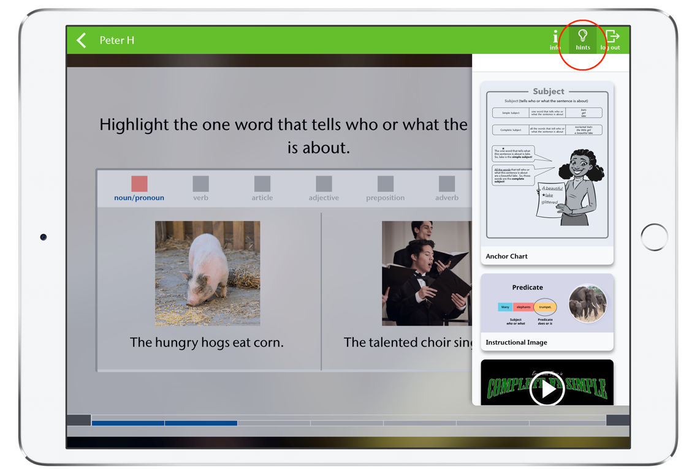Open the Subject anchor chart thumbnail
The height and width of the screenshot is (469, 700).
pyautogui.click(x=547, y=165)
